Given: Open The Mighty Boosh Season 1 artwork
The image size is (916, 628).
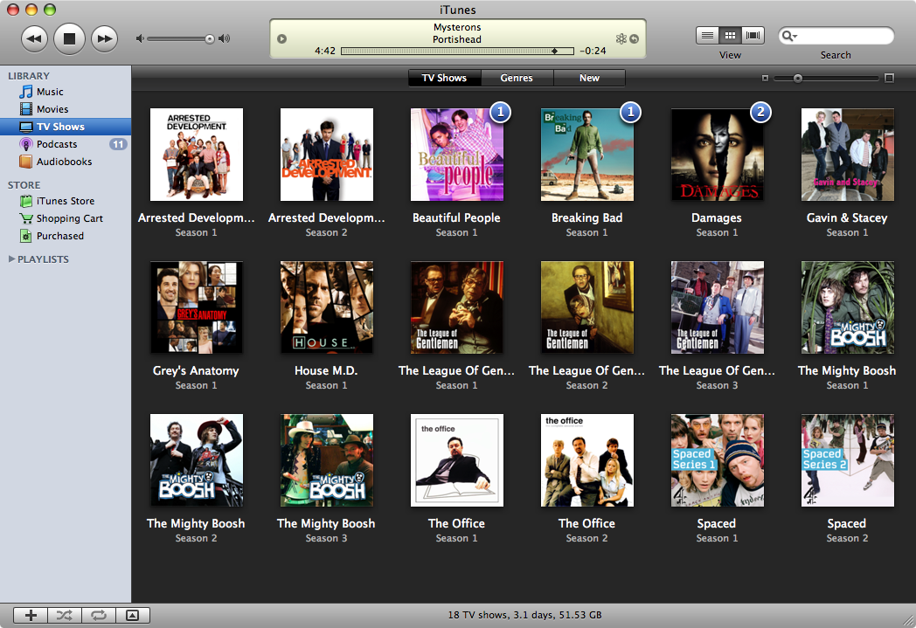Looking at the screenshot, I should pos(848,307).
